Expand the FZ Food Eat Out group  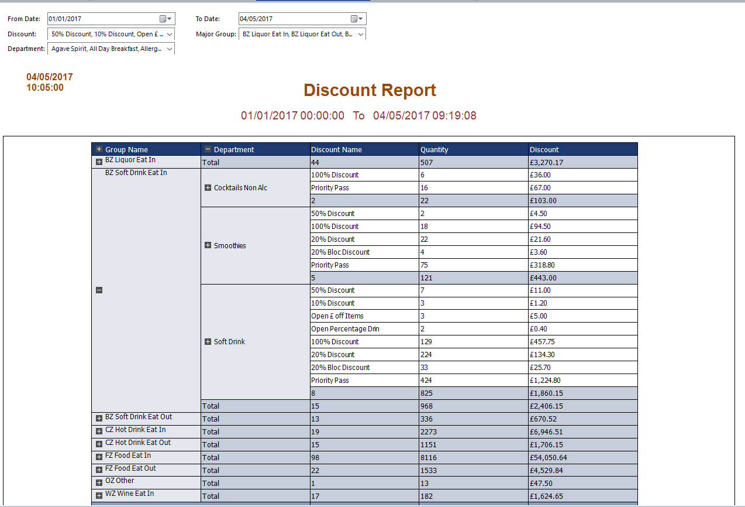coord(99,470)
